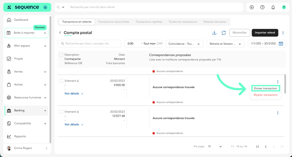Screen dimensions: 292x157
Task: Go to first page of results
Action: (x=258, y=146)
